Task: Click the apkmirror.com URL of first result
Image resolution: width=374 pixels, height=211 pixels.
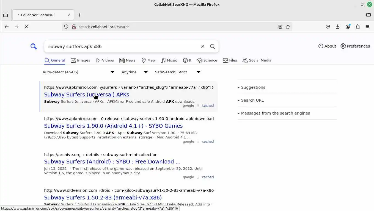Action: pyautogui.click(x=129, y=87)
